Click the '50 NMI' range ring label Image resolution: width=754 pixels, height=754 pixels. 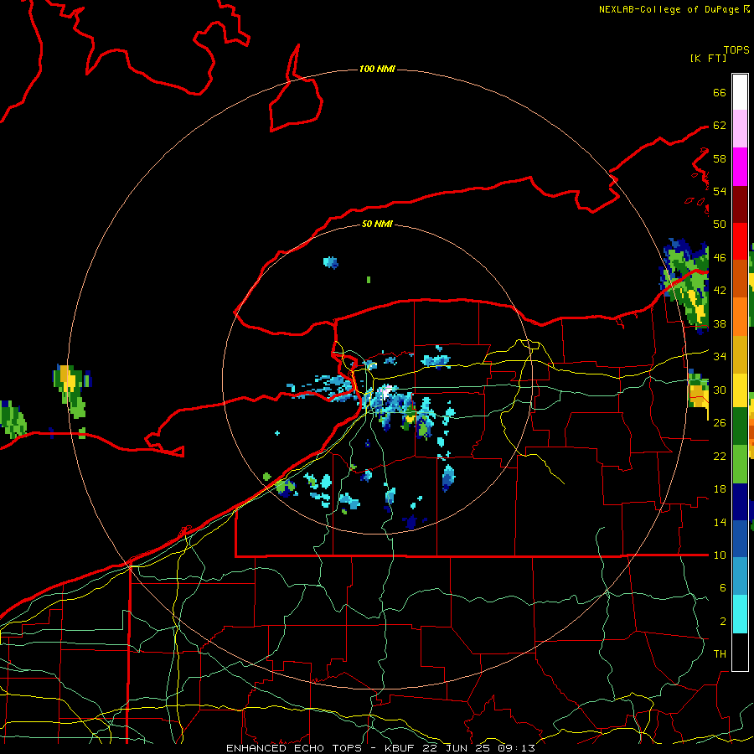(x=377, y=224)
